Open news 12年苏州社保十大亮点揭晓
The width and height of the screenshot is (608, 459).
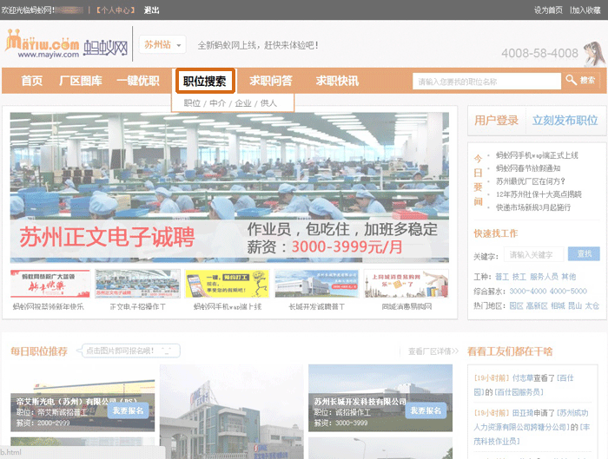[x=539, y=194]
